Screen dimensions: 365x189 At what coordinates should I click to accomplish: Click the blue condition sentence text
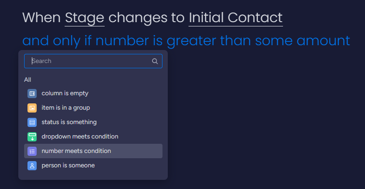point(186,40)
